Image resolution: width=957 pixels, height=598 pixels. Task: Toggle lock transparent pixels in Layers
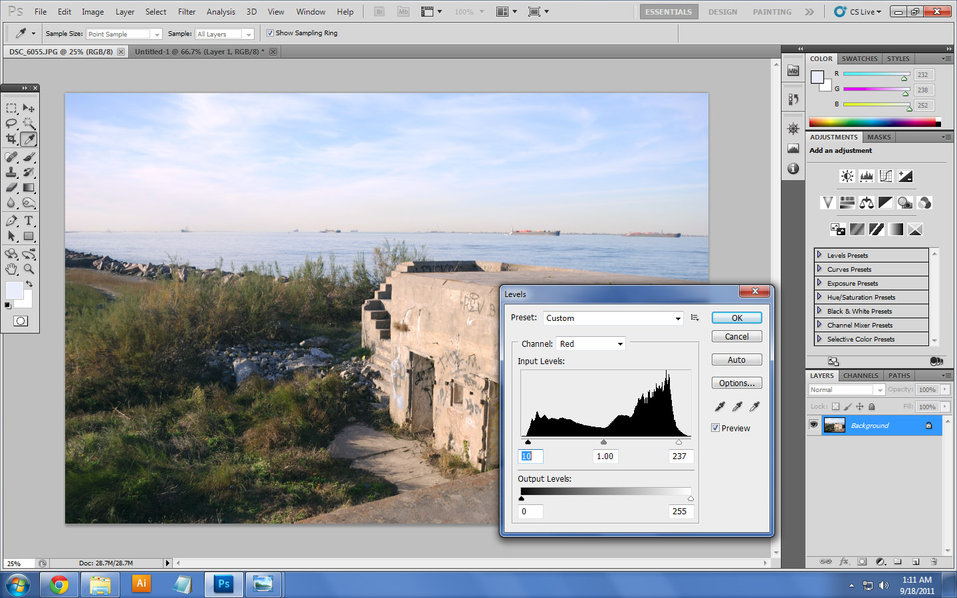click(x=835, y=407)
